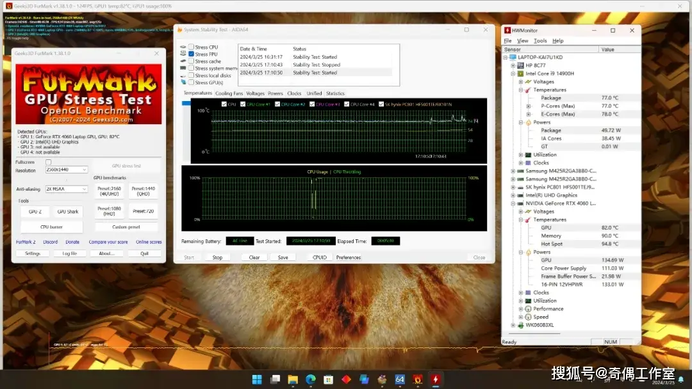Viewport: 692px width, 389px height.
Task: Open the Anti-aliasing 2X MSAA dropdown
Action: [x=66, y=189]
